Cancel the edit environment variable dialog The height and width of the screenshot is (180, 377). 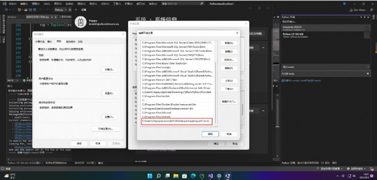tap(229, 134)
